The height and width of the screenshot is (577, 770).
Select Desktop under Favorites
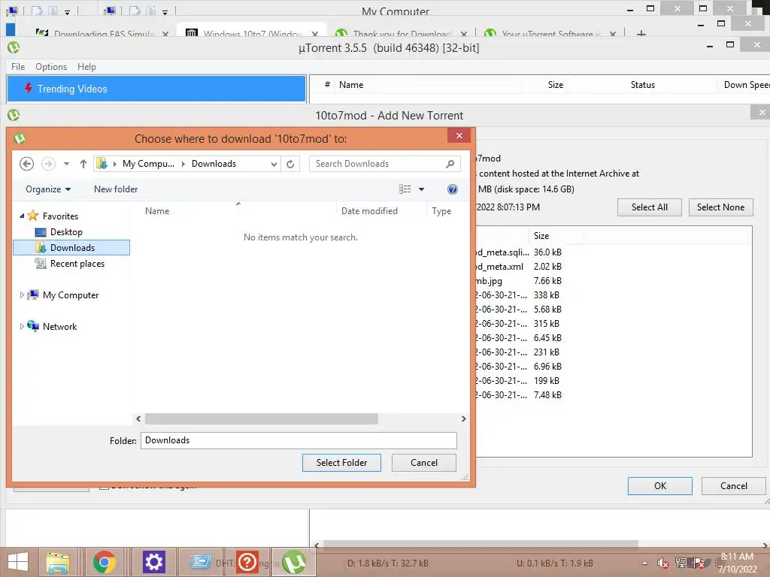tap(66, 231)
